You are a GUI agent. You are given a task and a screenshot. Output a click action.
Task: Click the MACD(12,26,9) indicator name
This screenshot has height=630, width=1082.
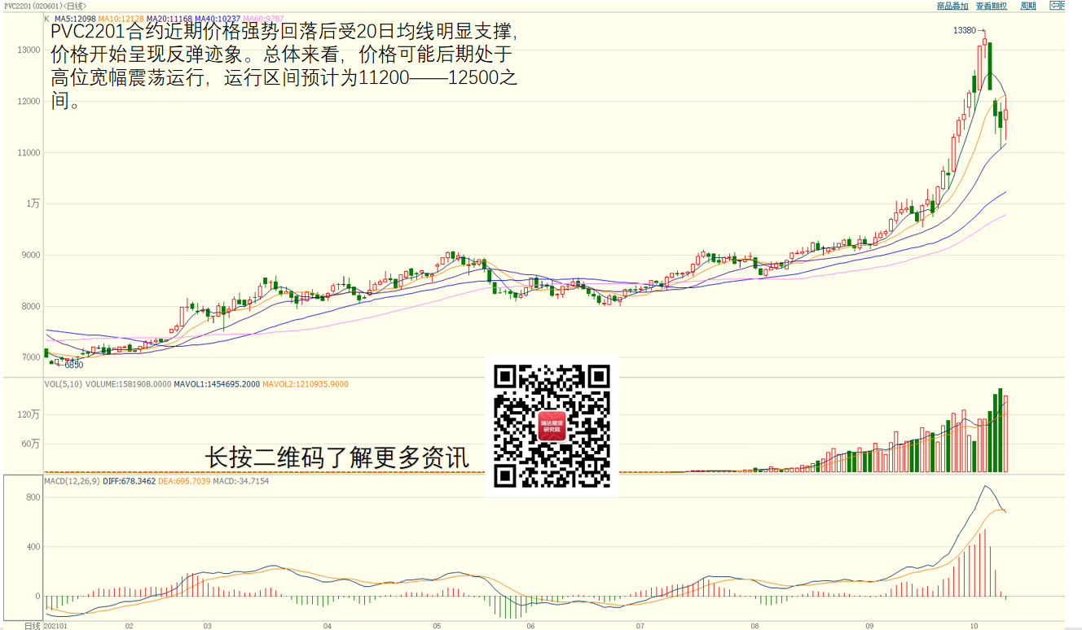click(70, 481)
